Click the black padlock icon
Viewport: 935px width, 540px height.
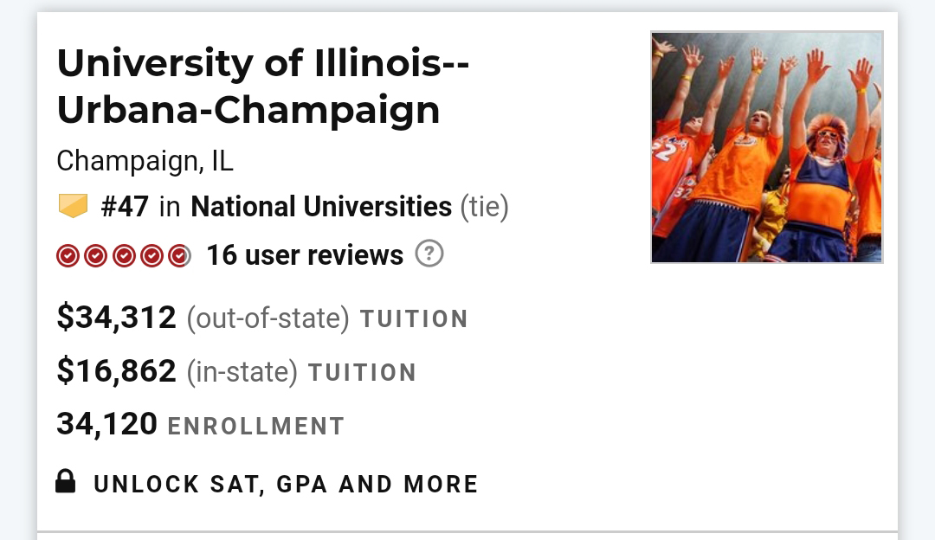66,481
